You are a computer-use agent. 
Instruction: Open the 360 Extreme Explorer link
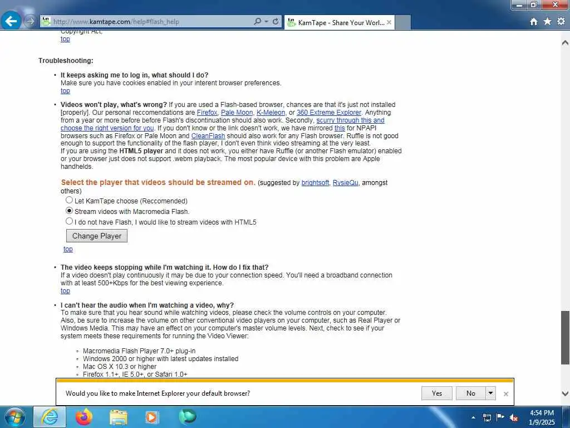tap(329, 113)
